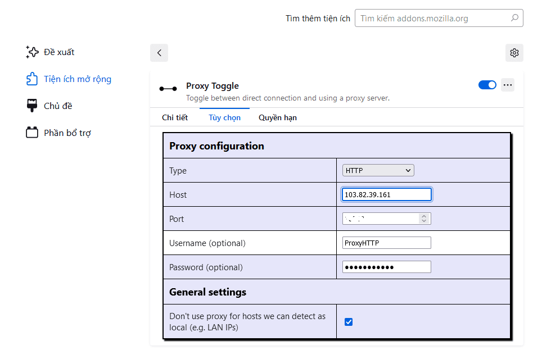The height and width of the screenshot is (350, 533).
Task: Open the gear tools menu
Action: pos(514,53)
